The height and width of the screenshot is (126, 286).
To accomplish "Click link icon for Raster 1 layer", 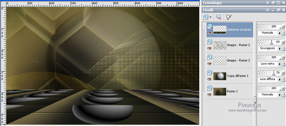I will click(283, 89).
